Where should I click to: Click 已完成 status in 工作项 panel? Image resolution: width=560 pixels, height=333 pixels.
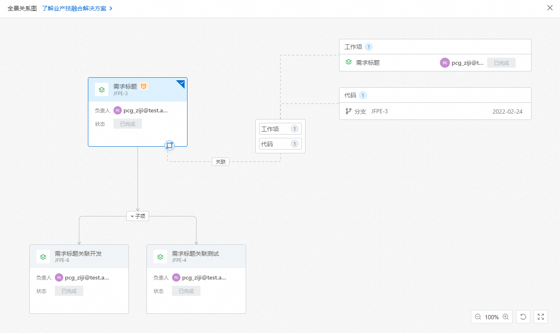click(x=501, y=63)
